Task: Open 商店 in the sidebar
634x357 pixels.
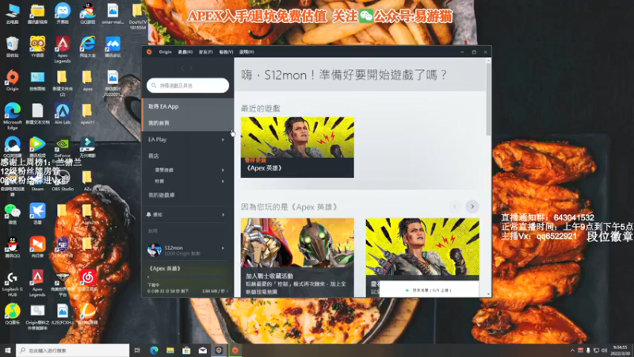Action: 154,155
